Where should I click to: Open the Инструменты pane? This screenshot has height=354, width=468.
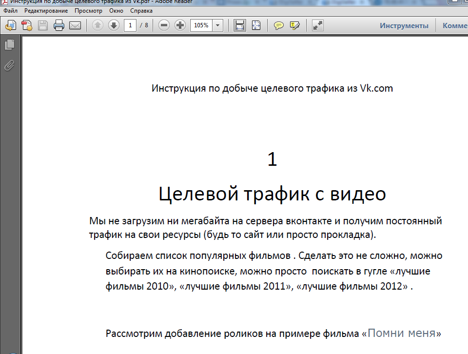[x=404, y=26]
